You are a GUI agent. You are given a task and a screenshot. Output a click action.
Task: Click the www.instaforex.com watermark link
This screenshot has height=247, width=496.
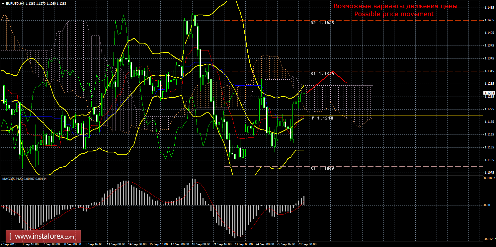(x=45, y=237)
